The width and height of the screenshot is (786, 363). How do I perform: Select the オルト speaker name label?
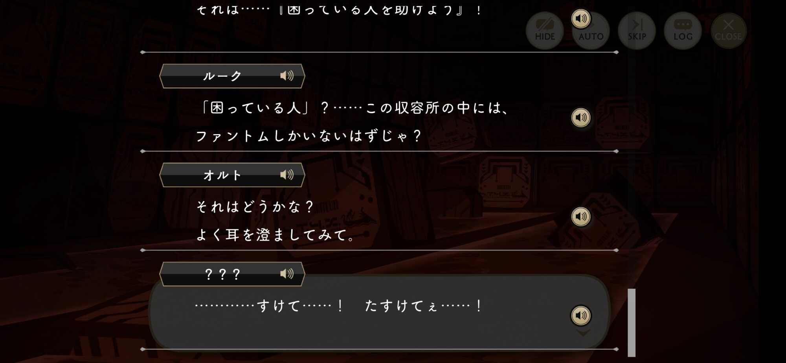coord(222,175)
